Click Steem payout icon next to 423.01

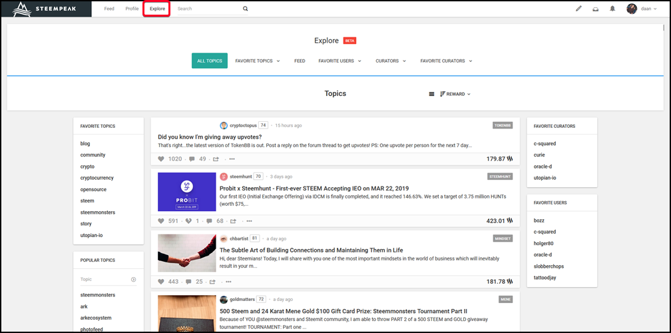coord(510,221)
